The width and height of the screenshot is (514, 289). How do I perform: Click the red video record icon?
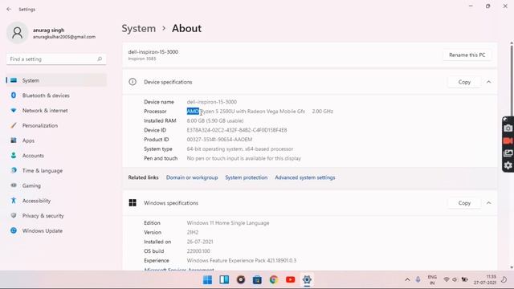(x=508, y=140)
